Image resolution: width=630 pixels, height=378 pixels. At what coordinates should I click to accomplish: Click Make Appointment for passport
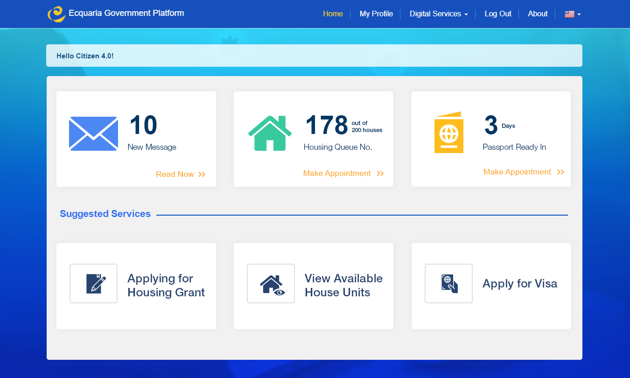pyautogui.click(x=517, y=172)
